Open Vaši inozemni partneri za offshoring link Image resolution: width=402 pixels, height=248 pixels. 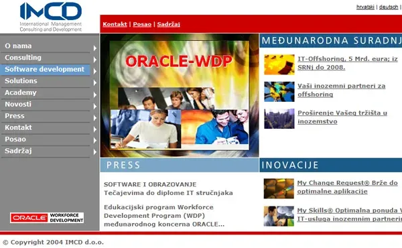pos(341,90)
